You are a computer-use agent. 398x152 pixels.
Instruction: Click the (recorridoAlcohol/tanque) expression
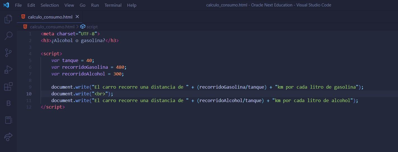(230, 100)
